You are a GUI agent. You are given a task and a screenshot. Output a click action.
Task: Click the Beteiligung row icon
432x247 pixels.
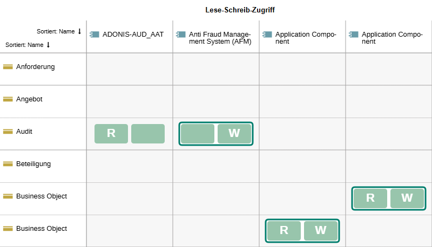[x=8, y=164]
